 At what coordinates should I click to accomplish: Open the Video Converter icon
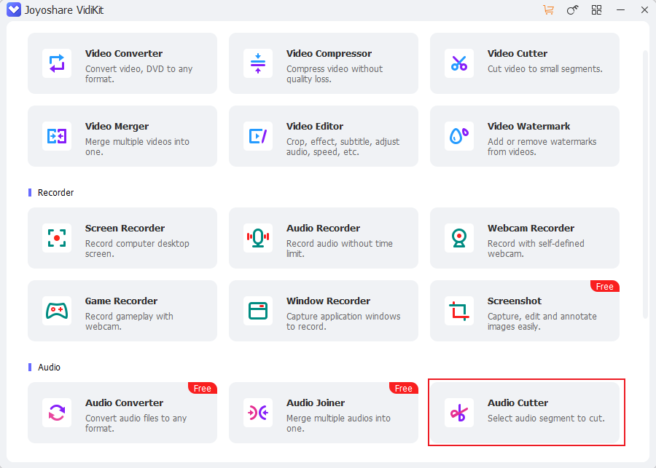(57, 63)
